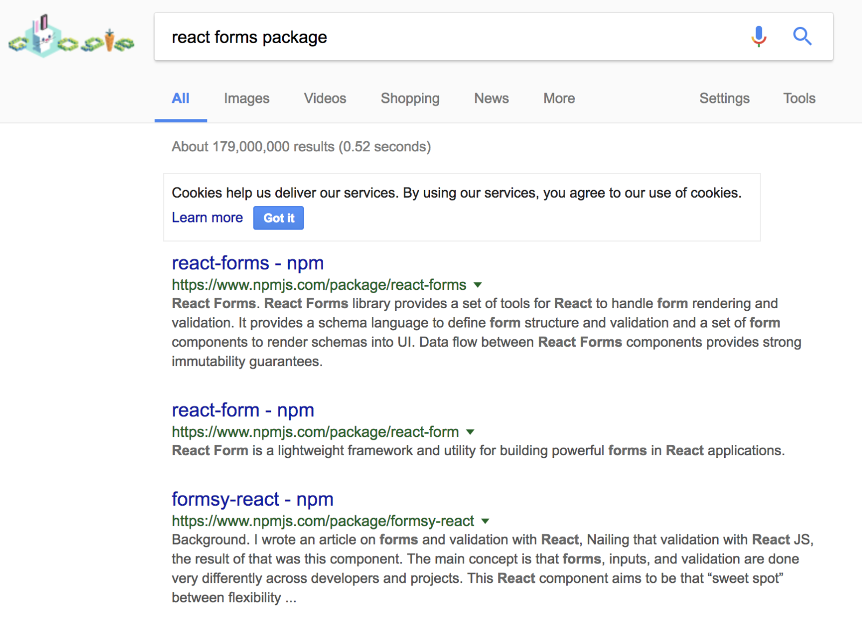Viewport: 862px width, 627px height.
Task: Dismiss cookie notice with Got it
Action: 279,218
